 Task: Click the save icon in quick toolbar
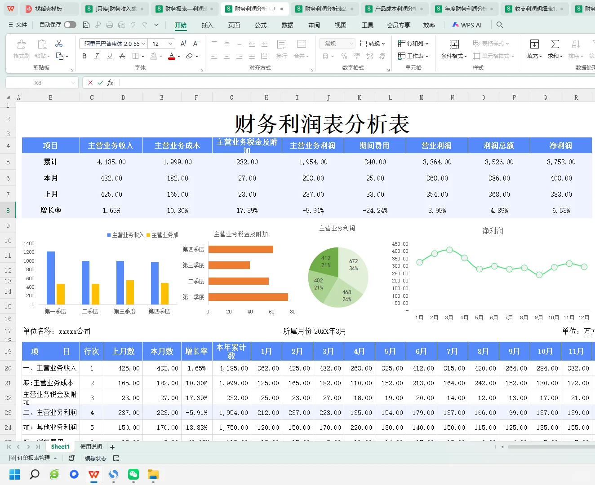[87, 25]
